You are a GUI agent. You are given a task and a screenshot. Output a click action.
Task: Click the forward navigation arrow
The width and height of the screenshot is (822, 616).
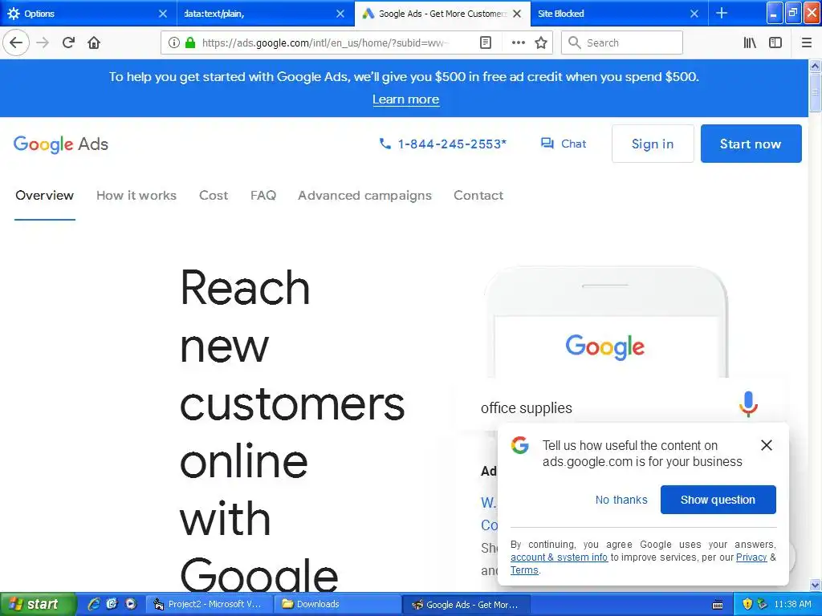pyautogui.click(x=43, y=43)
